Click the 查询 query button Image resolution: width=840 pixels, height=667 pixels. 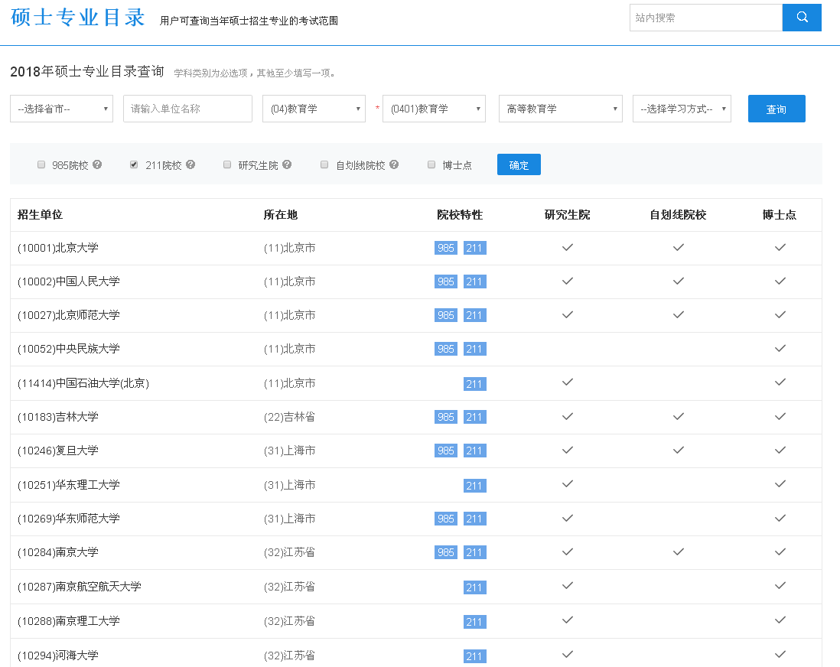[x=776, y=108]
